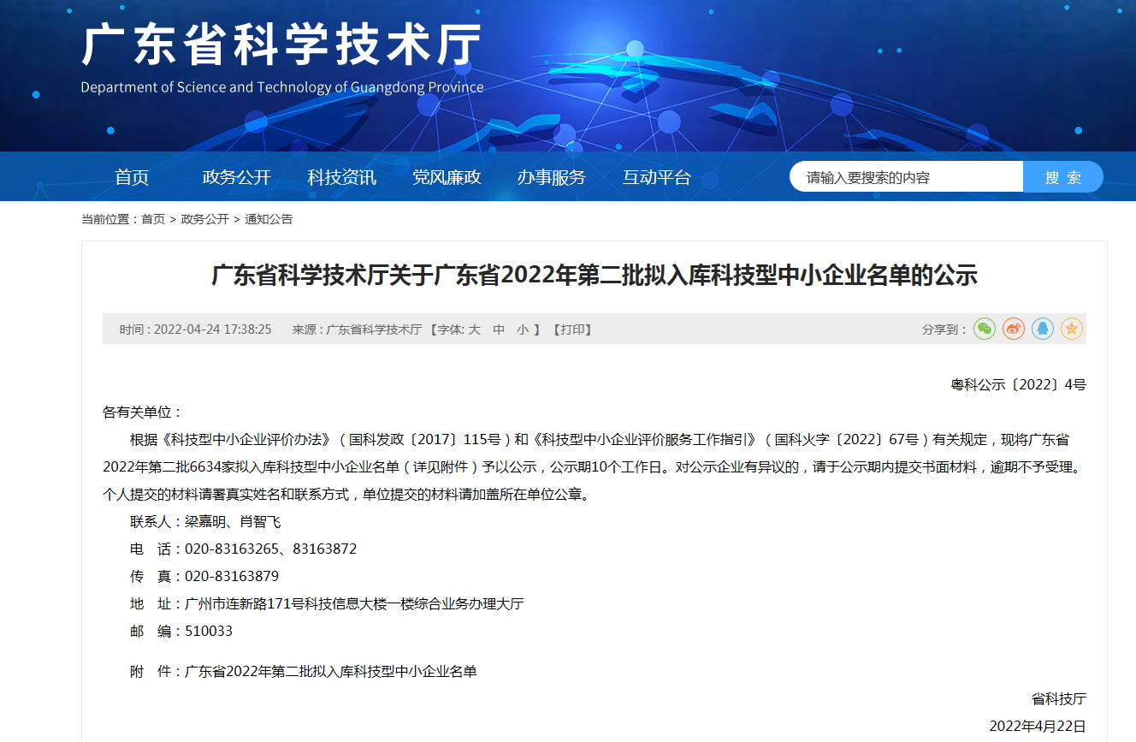Click the 搜索 search button
The width and height of the screenshot is (1136, 742).
click(x=1063, y=177)
